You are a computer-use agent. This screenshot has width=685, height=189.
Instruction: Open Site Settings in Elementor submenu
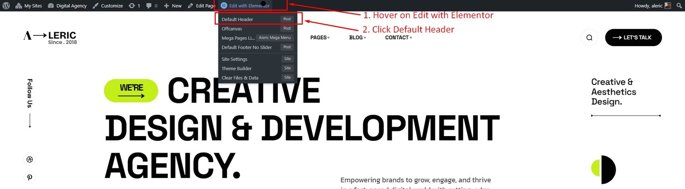click(235, 59)
